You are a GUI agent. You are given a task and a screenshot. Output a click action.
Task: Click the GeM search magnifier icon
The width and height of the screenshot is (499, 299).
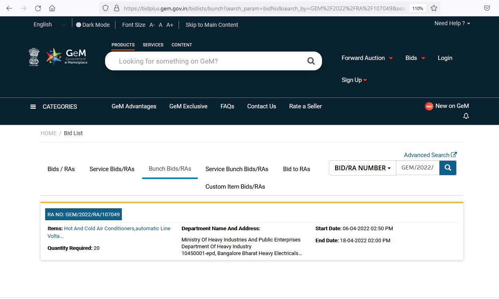(311, 61)
